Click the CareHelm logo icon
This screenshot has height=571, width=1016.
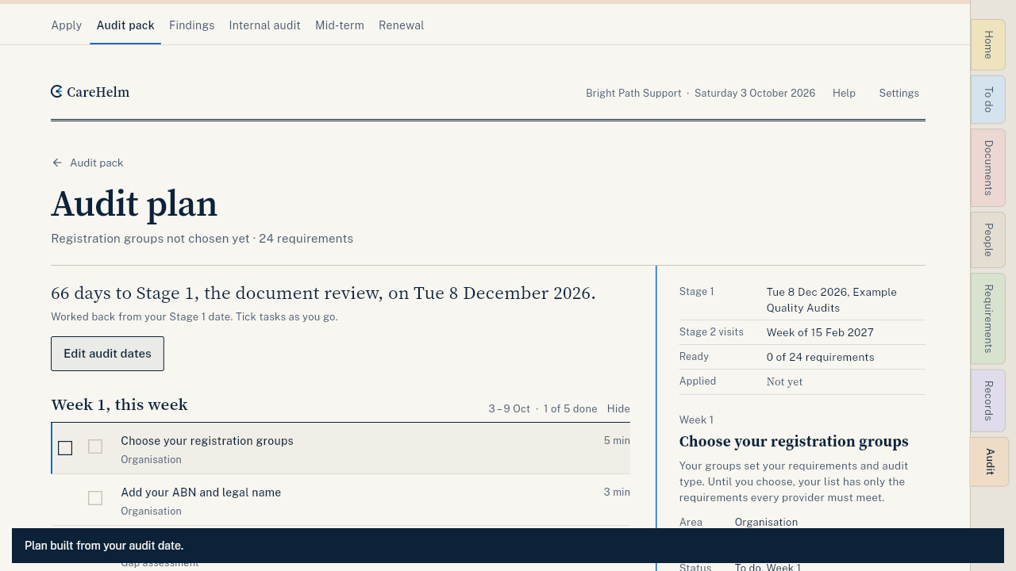pyautogui.click(x=56, y=92)
